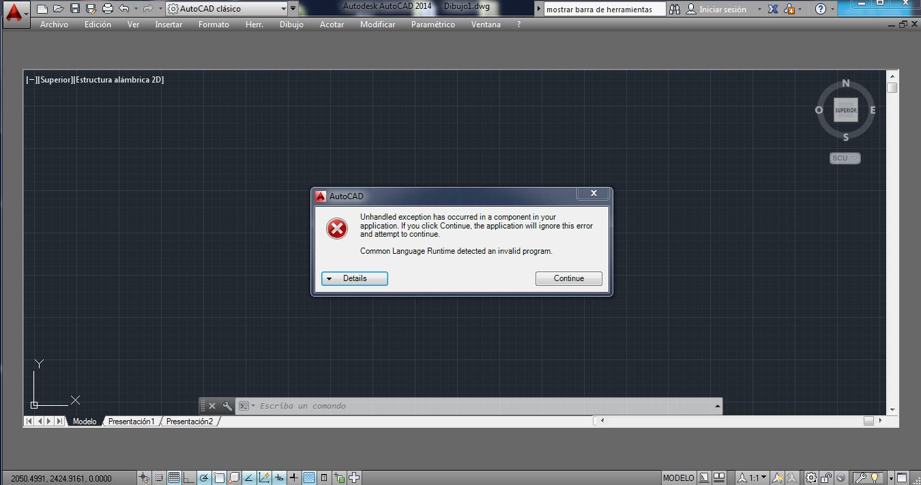Toggle Object Snap Tracking in status bar

coord(249,477)
